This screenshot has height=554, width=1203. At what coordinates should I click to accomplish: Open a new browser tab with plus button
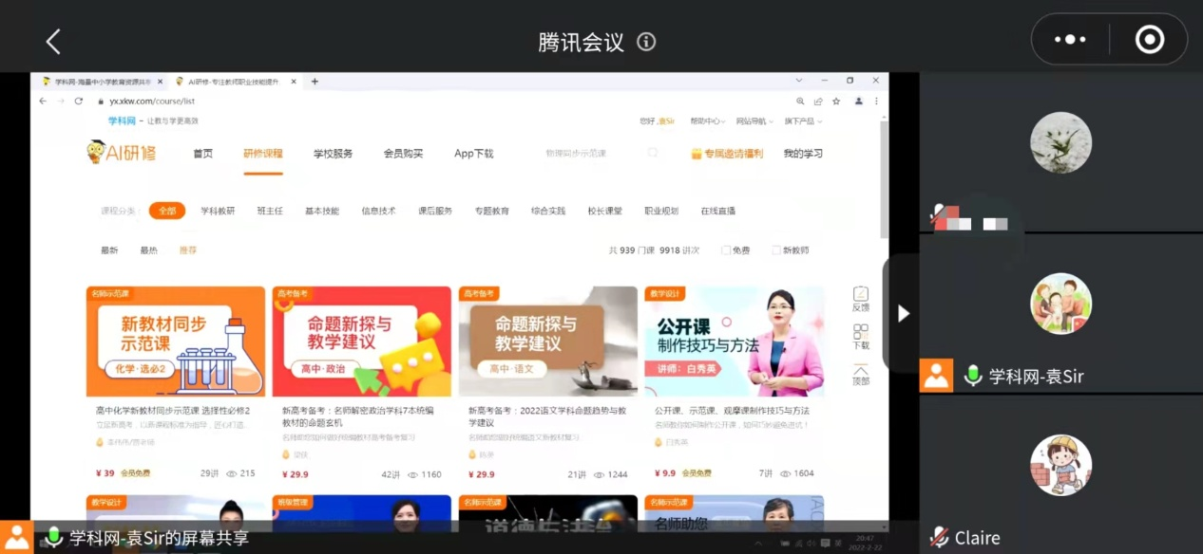(x=315, y=82)
